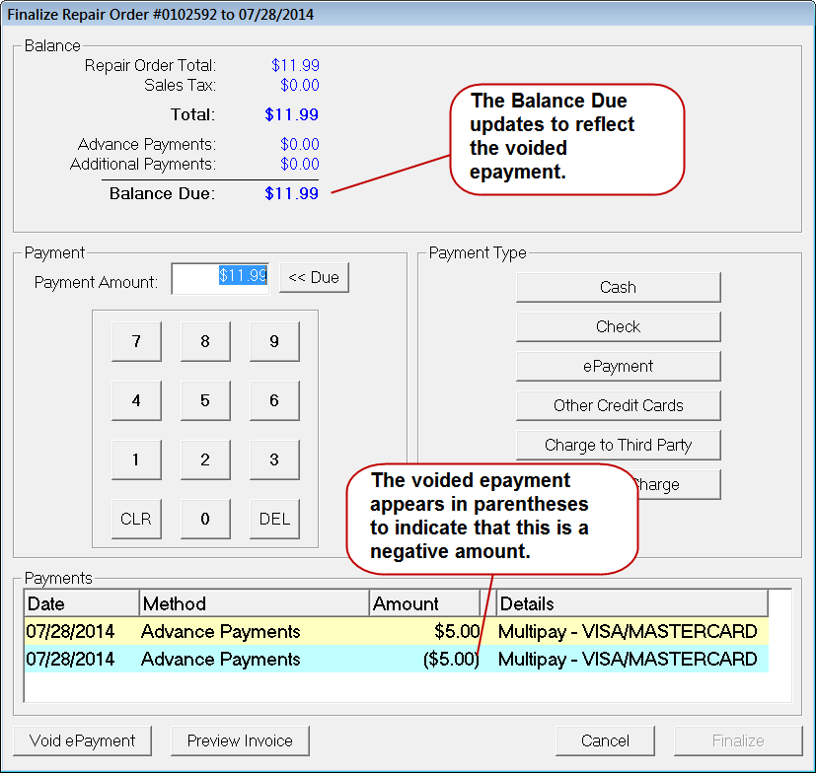Cancel the finalize repair order dialog
This screenshot has height=775, width=816.
tap(605, 740)
